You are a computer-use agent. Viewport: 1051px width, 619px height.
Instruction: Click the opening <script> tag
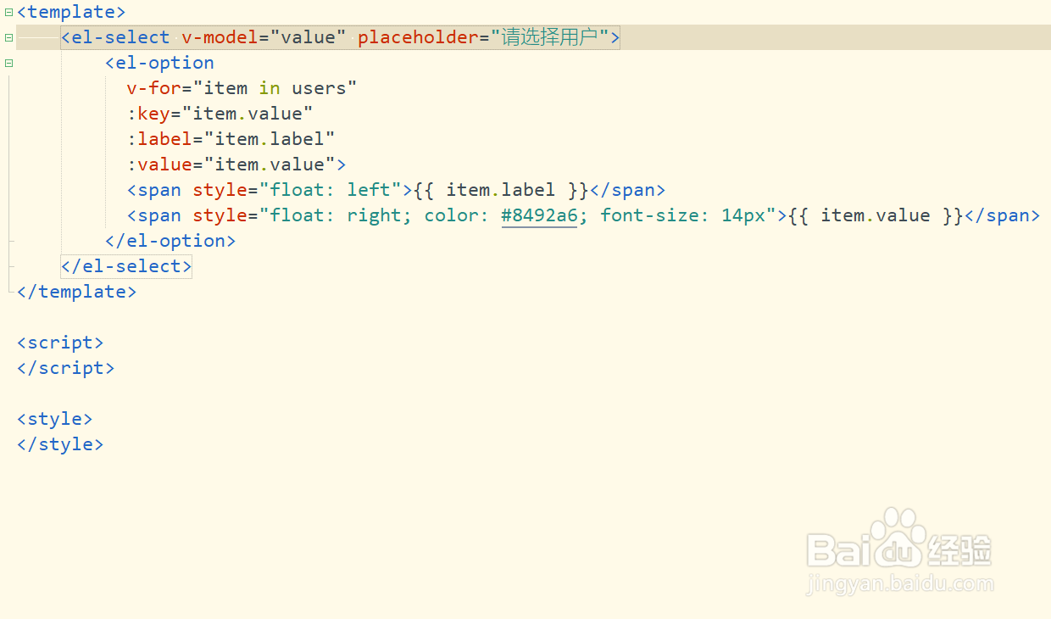point(60,343)
